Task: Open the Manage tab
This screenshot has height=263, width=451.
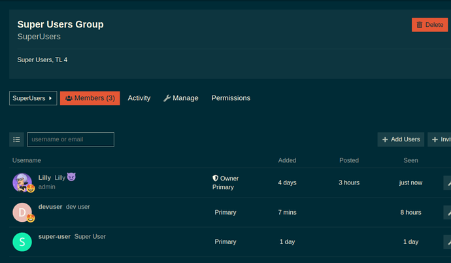Action: click(181, 98)
